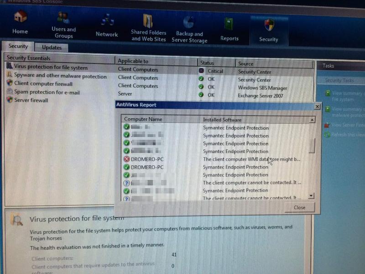This screenshot has height=274, width=365.
Task: Click the Windows SBS Manager source cell
Action: click(x=262, y=88)
